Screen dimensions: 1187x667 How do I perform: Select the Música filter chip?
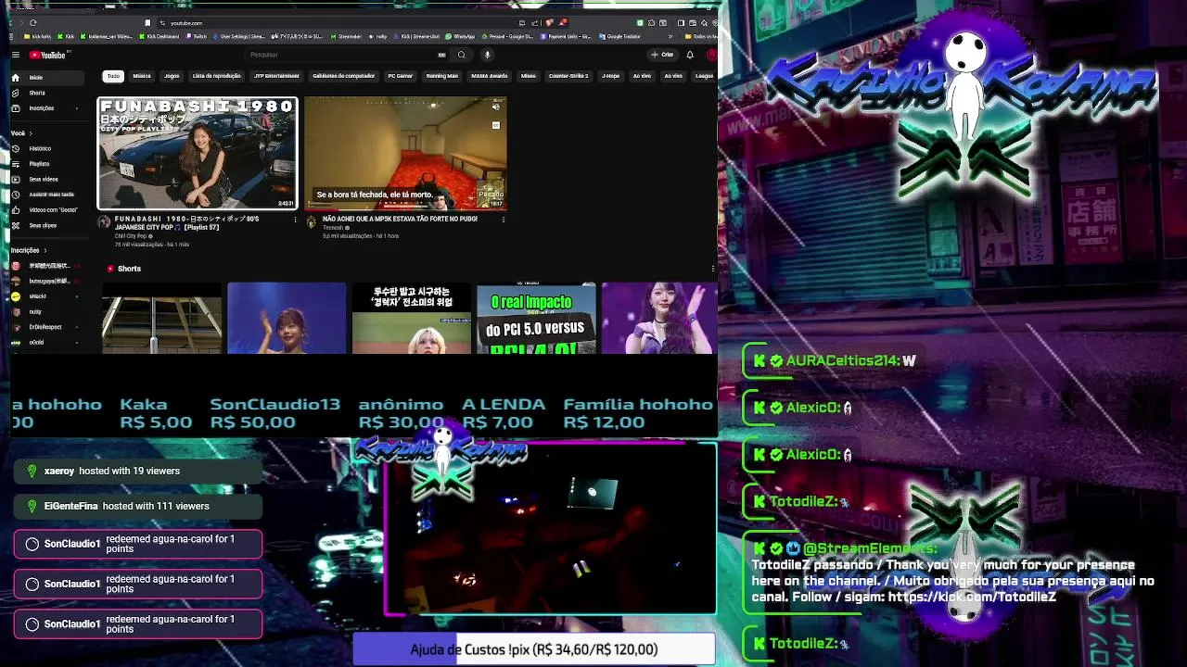point(142,76)
